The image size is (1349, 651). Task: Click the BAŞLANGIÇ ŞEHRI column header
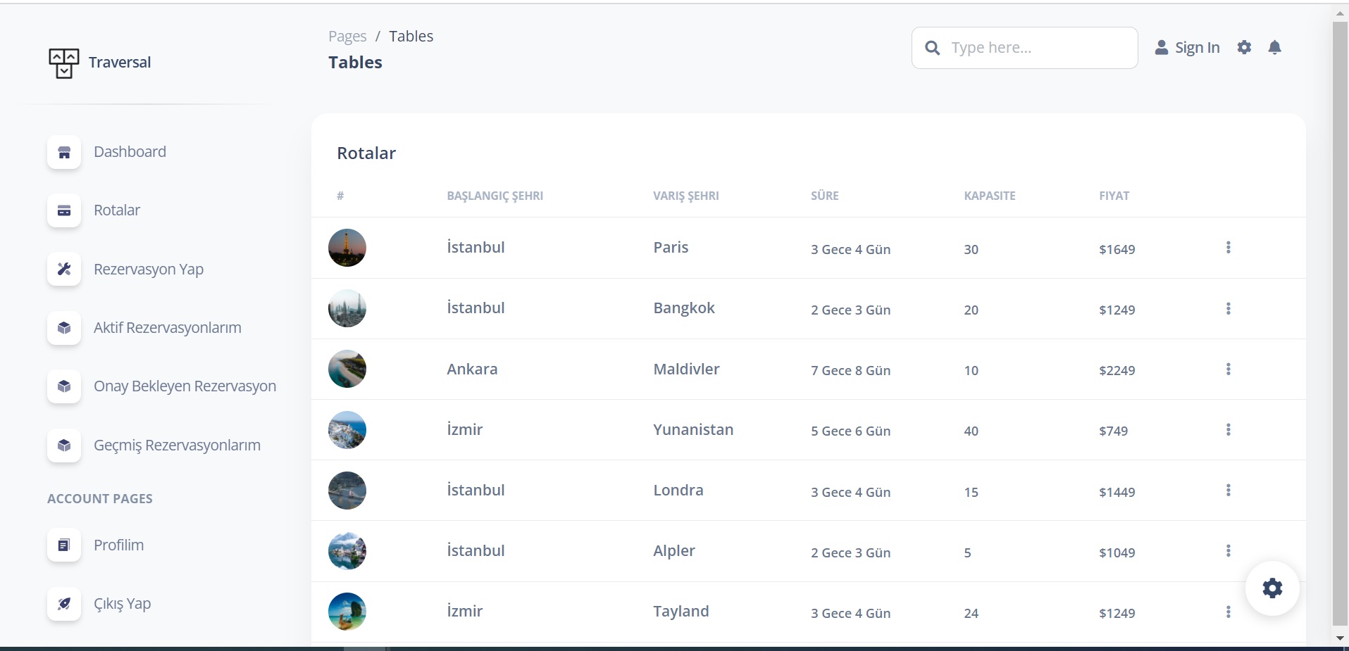point(495,196)
